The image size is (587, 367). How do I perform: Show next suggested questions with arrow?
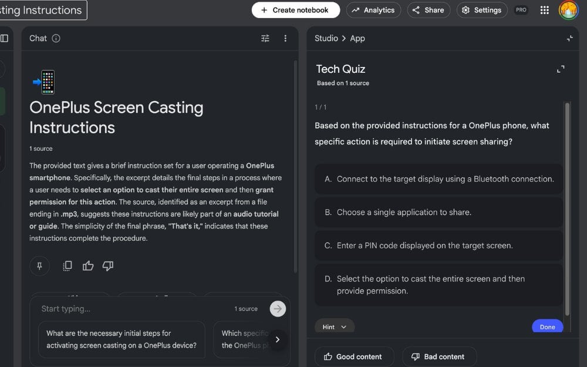278,339
